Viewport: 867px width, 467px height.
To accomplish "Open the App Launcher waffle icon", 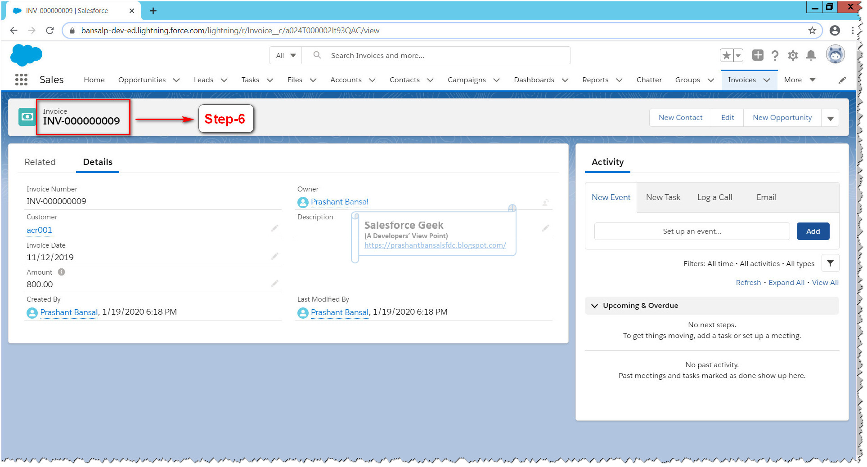I will [x=21, y=79].
